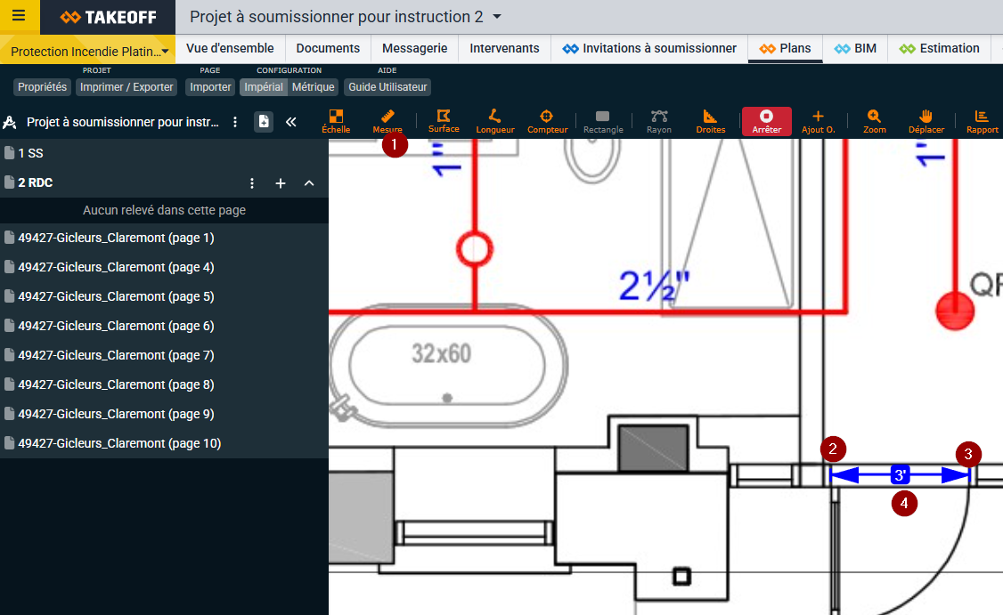The image size is (1003, 615).
Task: Choose the Longueur length tool
Action: click(495, 121)
